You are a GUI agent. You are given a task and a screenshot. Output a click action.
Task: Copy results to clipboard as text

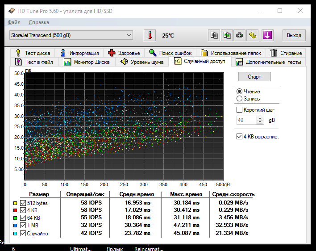click(214, 35)
